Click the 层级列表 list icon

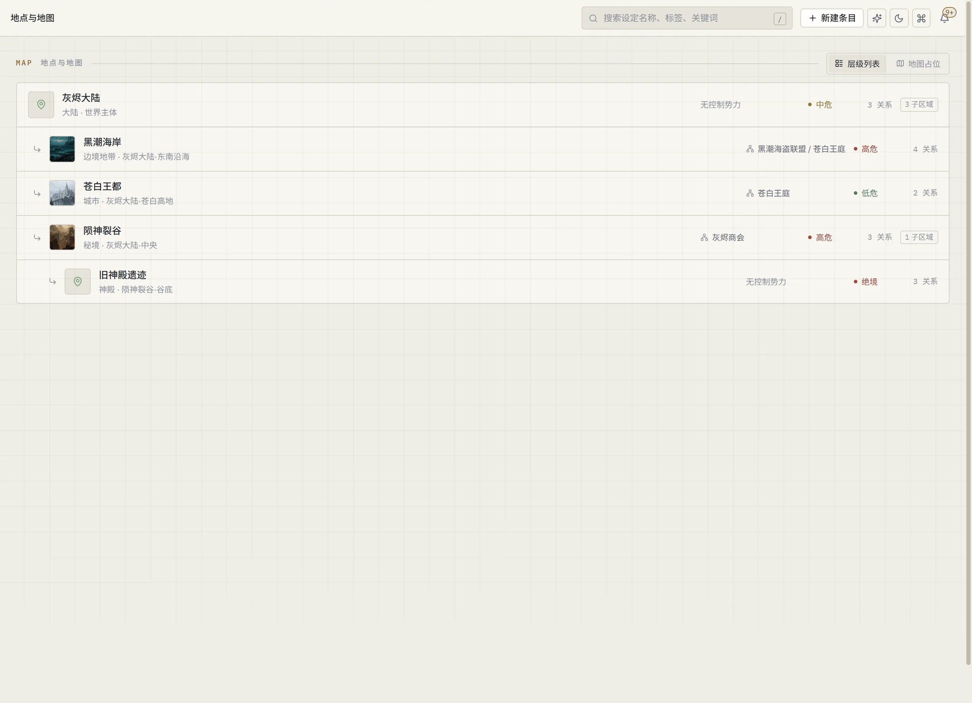pos(839,64)
